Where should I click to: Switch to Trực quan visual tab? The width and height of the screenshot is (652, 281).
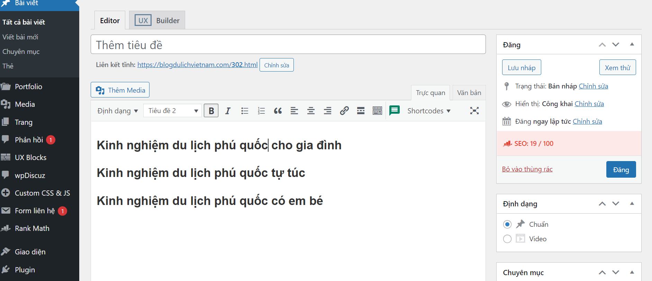tap(431, 93)
